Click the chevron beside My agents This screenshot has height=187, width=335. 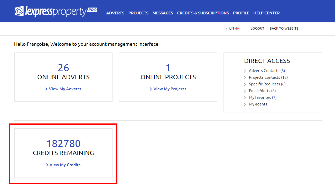(245, 104)
